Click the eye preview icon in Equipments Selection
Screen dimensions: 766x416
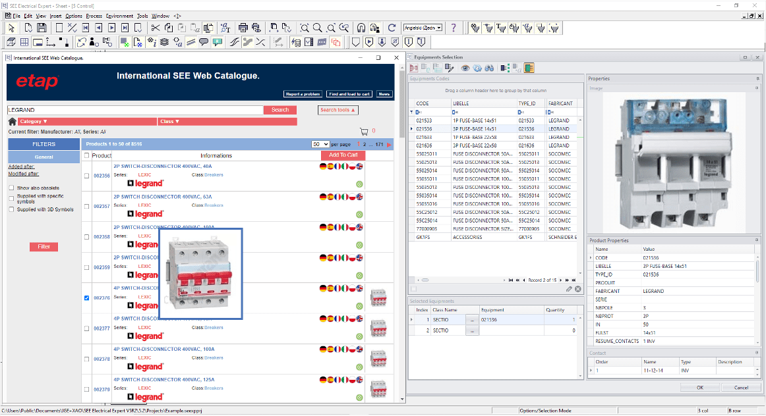(465, 68)
